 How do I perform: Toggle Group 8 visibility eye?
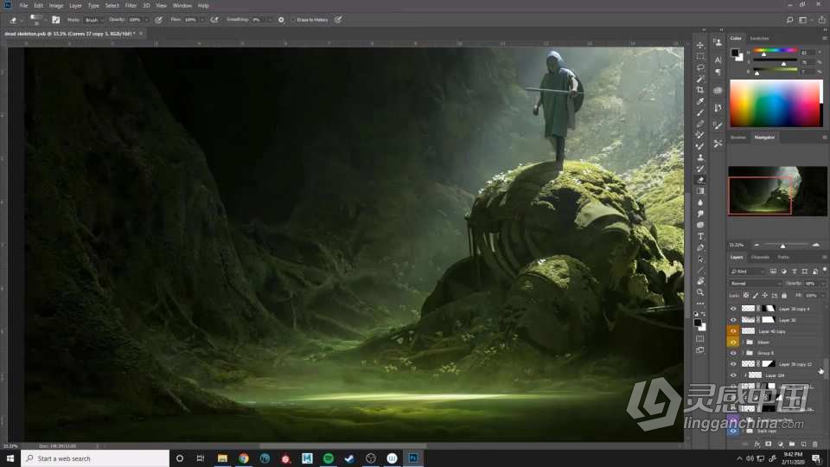coord(733,353)
